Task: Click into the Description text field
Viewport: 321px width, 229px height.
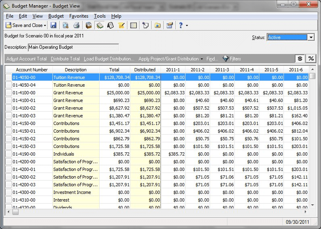Action: [x=73, y=47]
